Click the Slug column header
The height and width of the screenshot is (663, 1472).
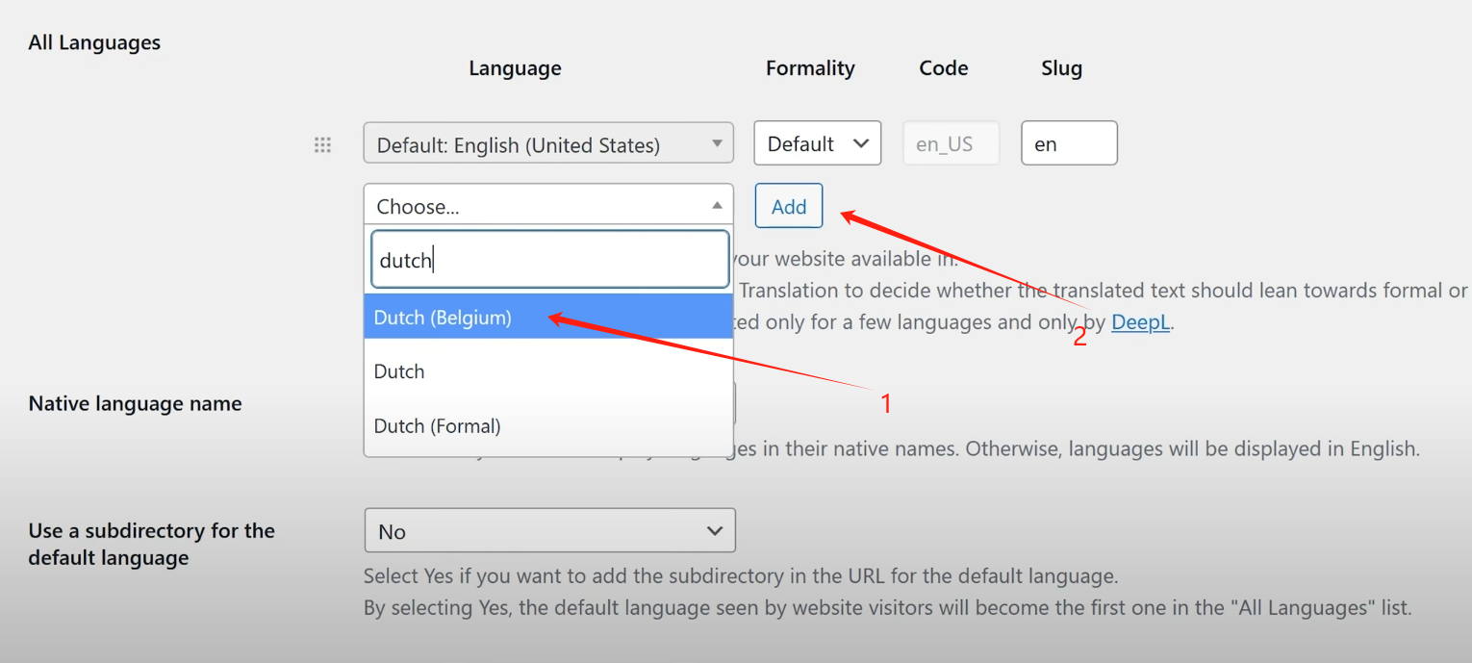[x=1061, y=68]
